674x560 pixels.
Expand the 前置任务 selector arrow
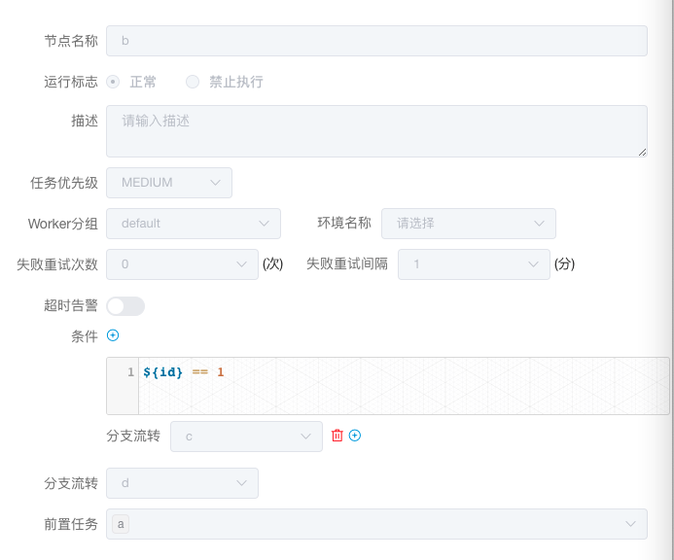(x=630, y=524)
